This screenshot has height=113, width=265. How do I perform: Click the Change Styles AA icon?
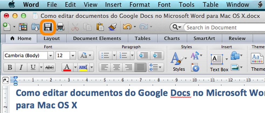(195, 56)
